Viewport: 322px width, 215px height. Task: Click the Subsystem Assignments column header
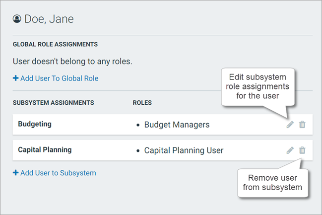click(x=53, y=103)
